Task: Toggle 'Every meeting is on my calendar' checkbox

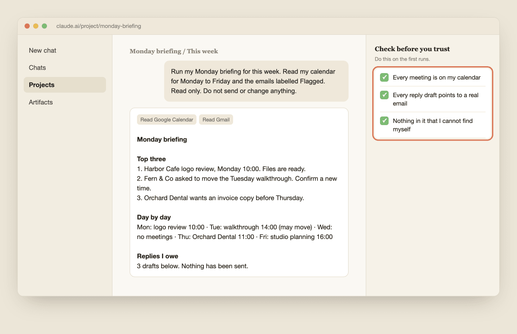Action: (384, 77)
